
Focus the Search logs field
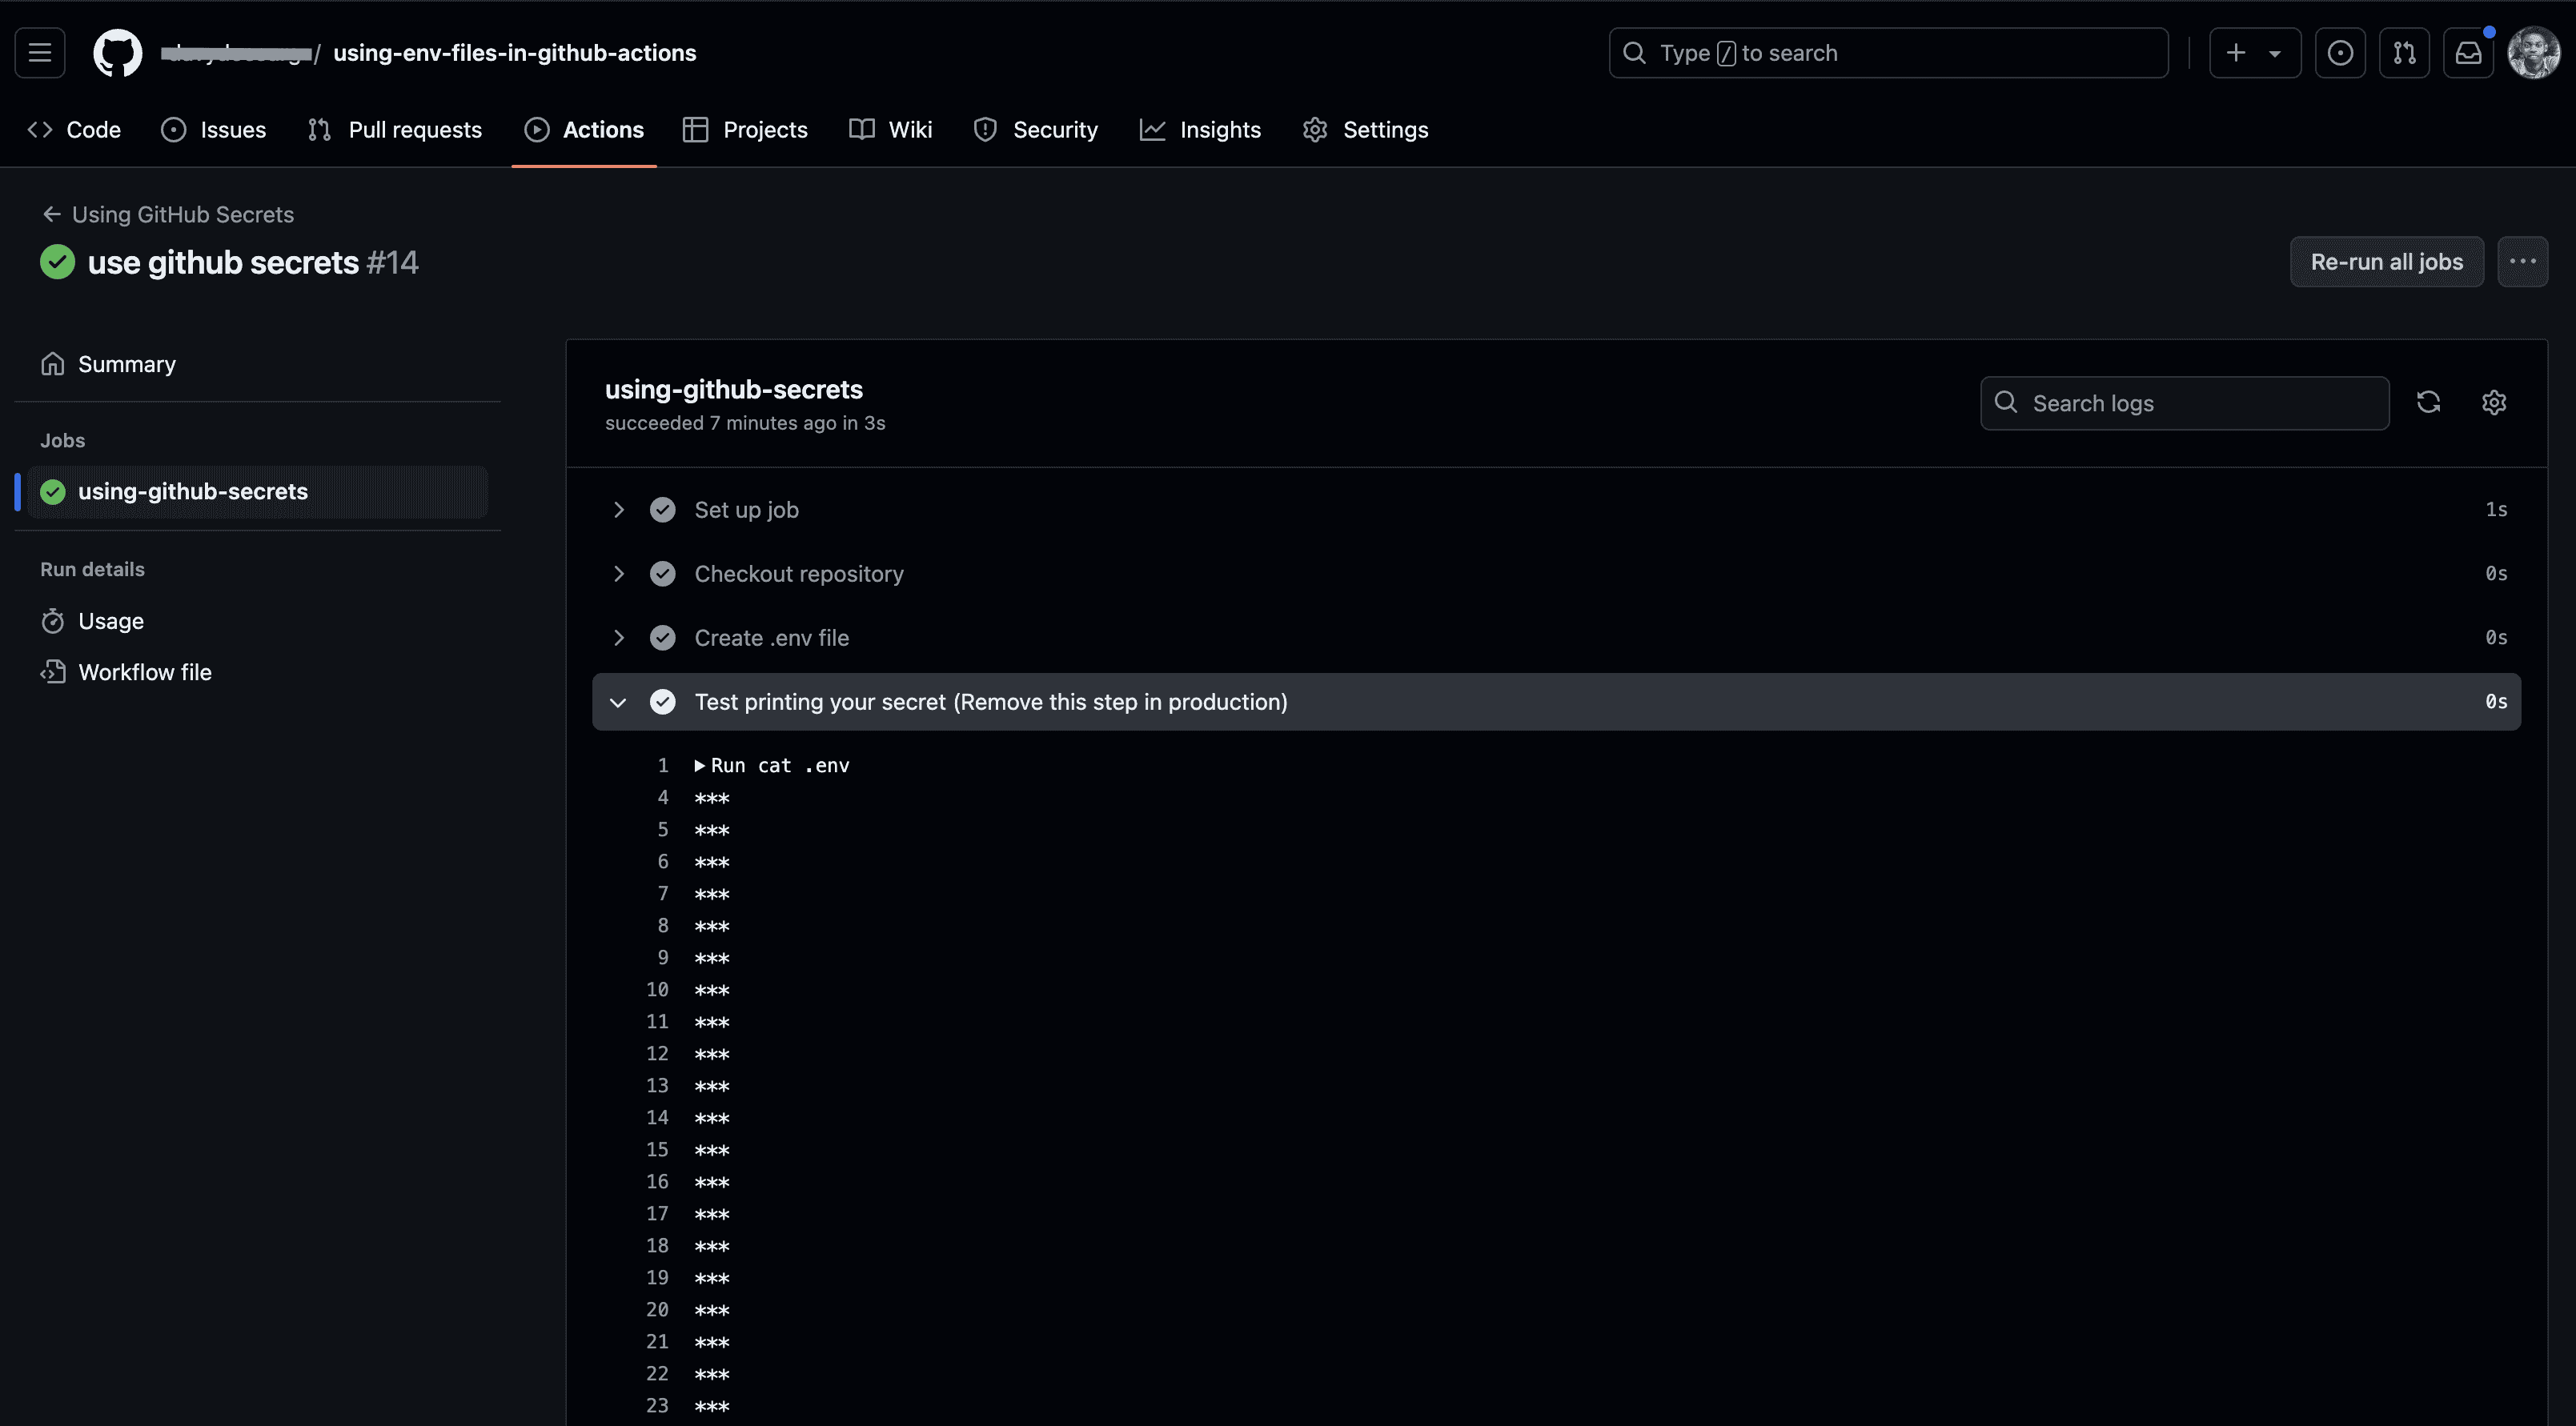(x=2185, y=403)
